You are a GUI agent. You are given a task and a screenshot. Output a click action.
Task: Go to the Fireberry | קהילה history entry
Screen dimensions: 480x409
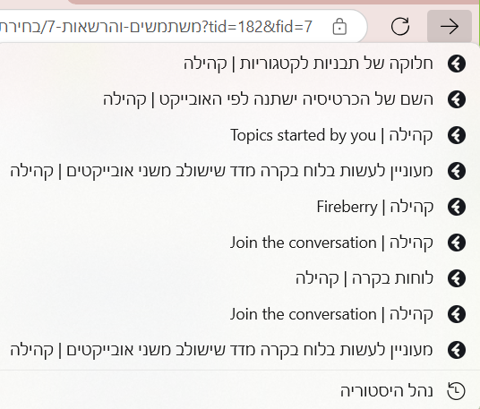tap(240, 207)
